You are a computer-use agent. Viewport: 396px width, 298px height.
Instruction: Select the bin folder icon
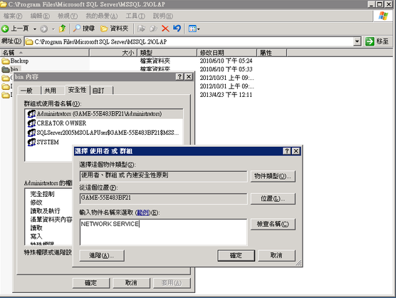(x=5, y=69)
